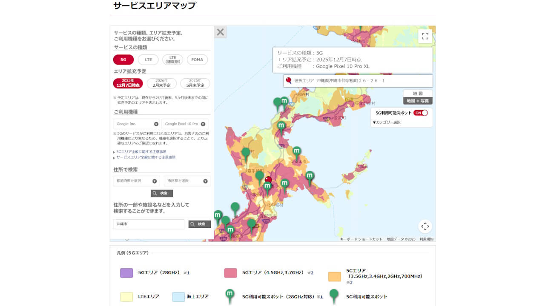Click the X icon to close the map overlay

click(221, 32)
